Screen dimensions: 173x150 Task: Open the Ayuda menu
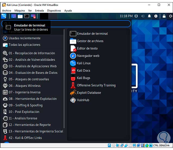pos(68,11)
